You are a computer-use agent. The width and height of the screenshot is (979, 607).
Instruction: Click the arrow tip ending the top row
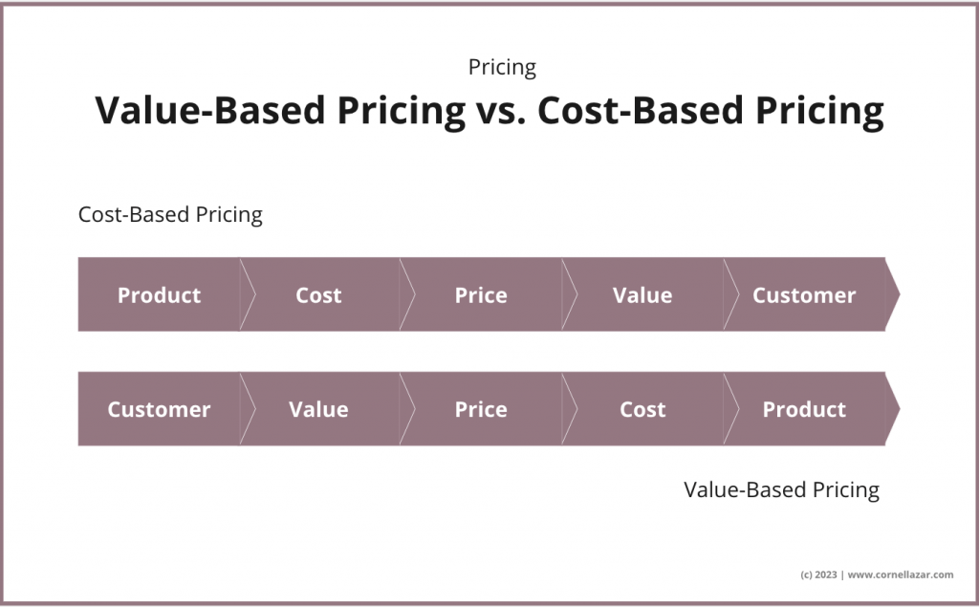[x=893, y=294]
